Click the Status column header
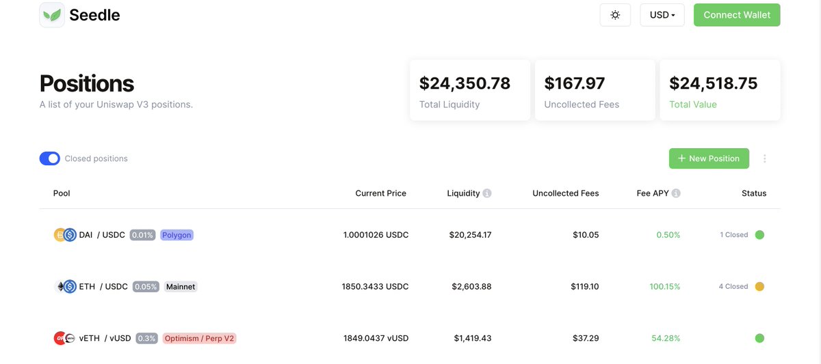Image resolution: width=821 pixels, height=364 pixels. click(754, 193)
